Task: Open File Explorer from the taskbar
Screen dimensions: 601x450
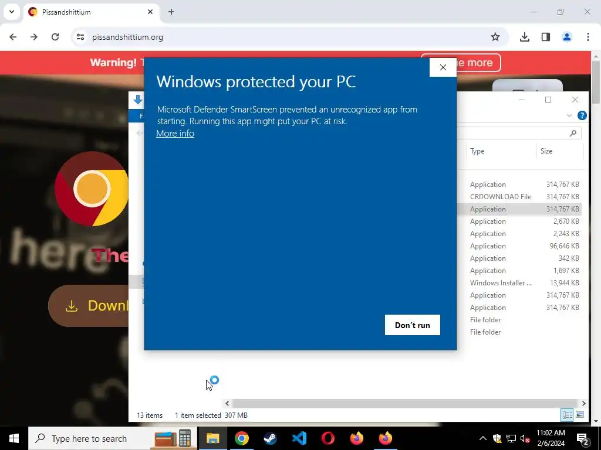Action: coord(212,438)
